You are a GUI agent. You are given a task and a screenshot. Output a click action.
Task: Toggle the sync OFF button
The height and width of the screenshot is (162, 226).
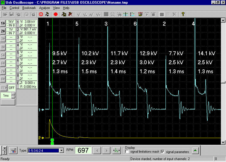[x=12, y=88]
